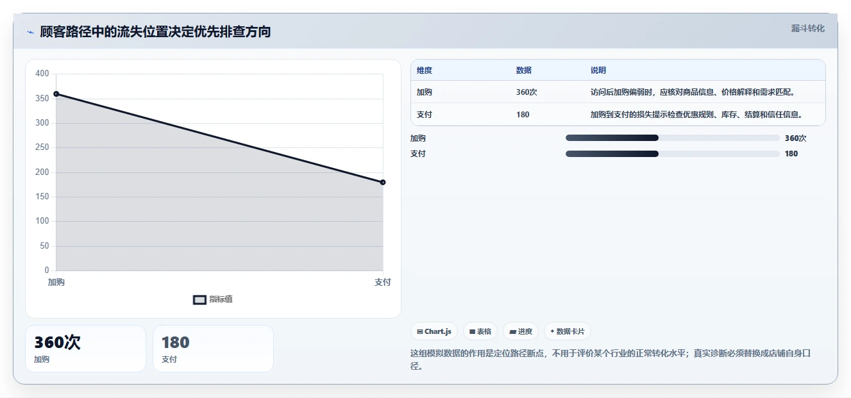This screenshot has width=851, height=398.
Task: Click the 加购 label left of progress bar
Action: point(418,138)
